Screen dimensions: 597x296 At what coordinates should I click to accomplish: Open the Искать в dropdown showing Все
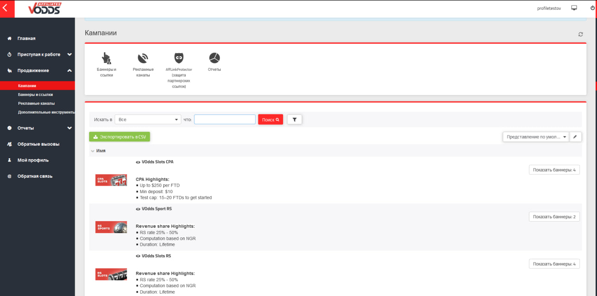[x=147, y=119]
